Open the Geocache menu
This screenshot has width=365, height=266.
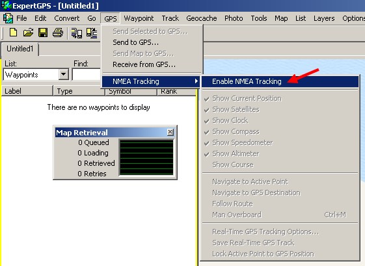pyautogui.click(x=202, y=18)
